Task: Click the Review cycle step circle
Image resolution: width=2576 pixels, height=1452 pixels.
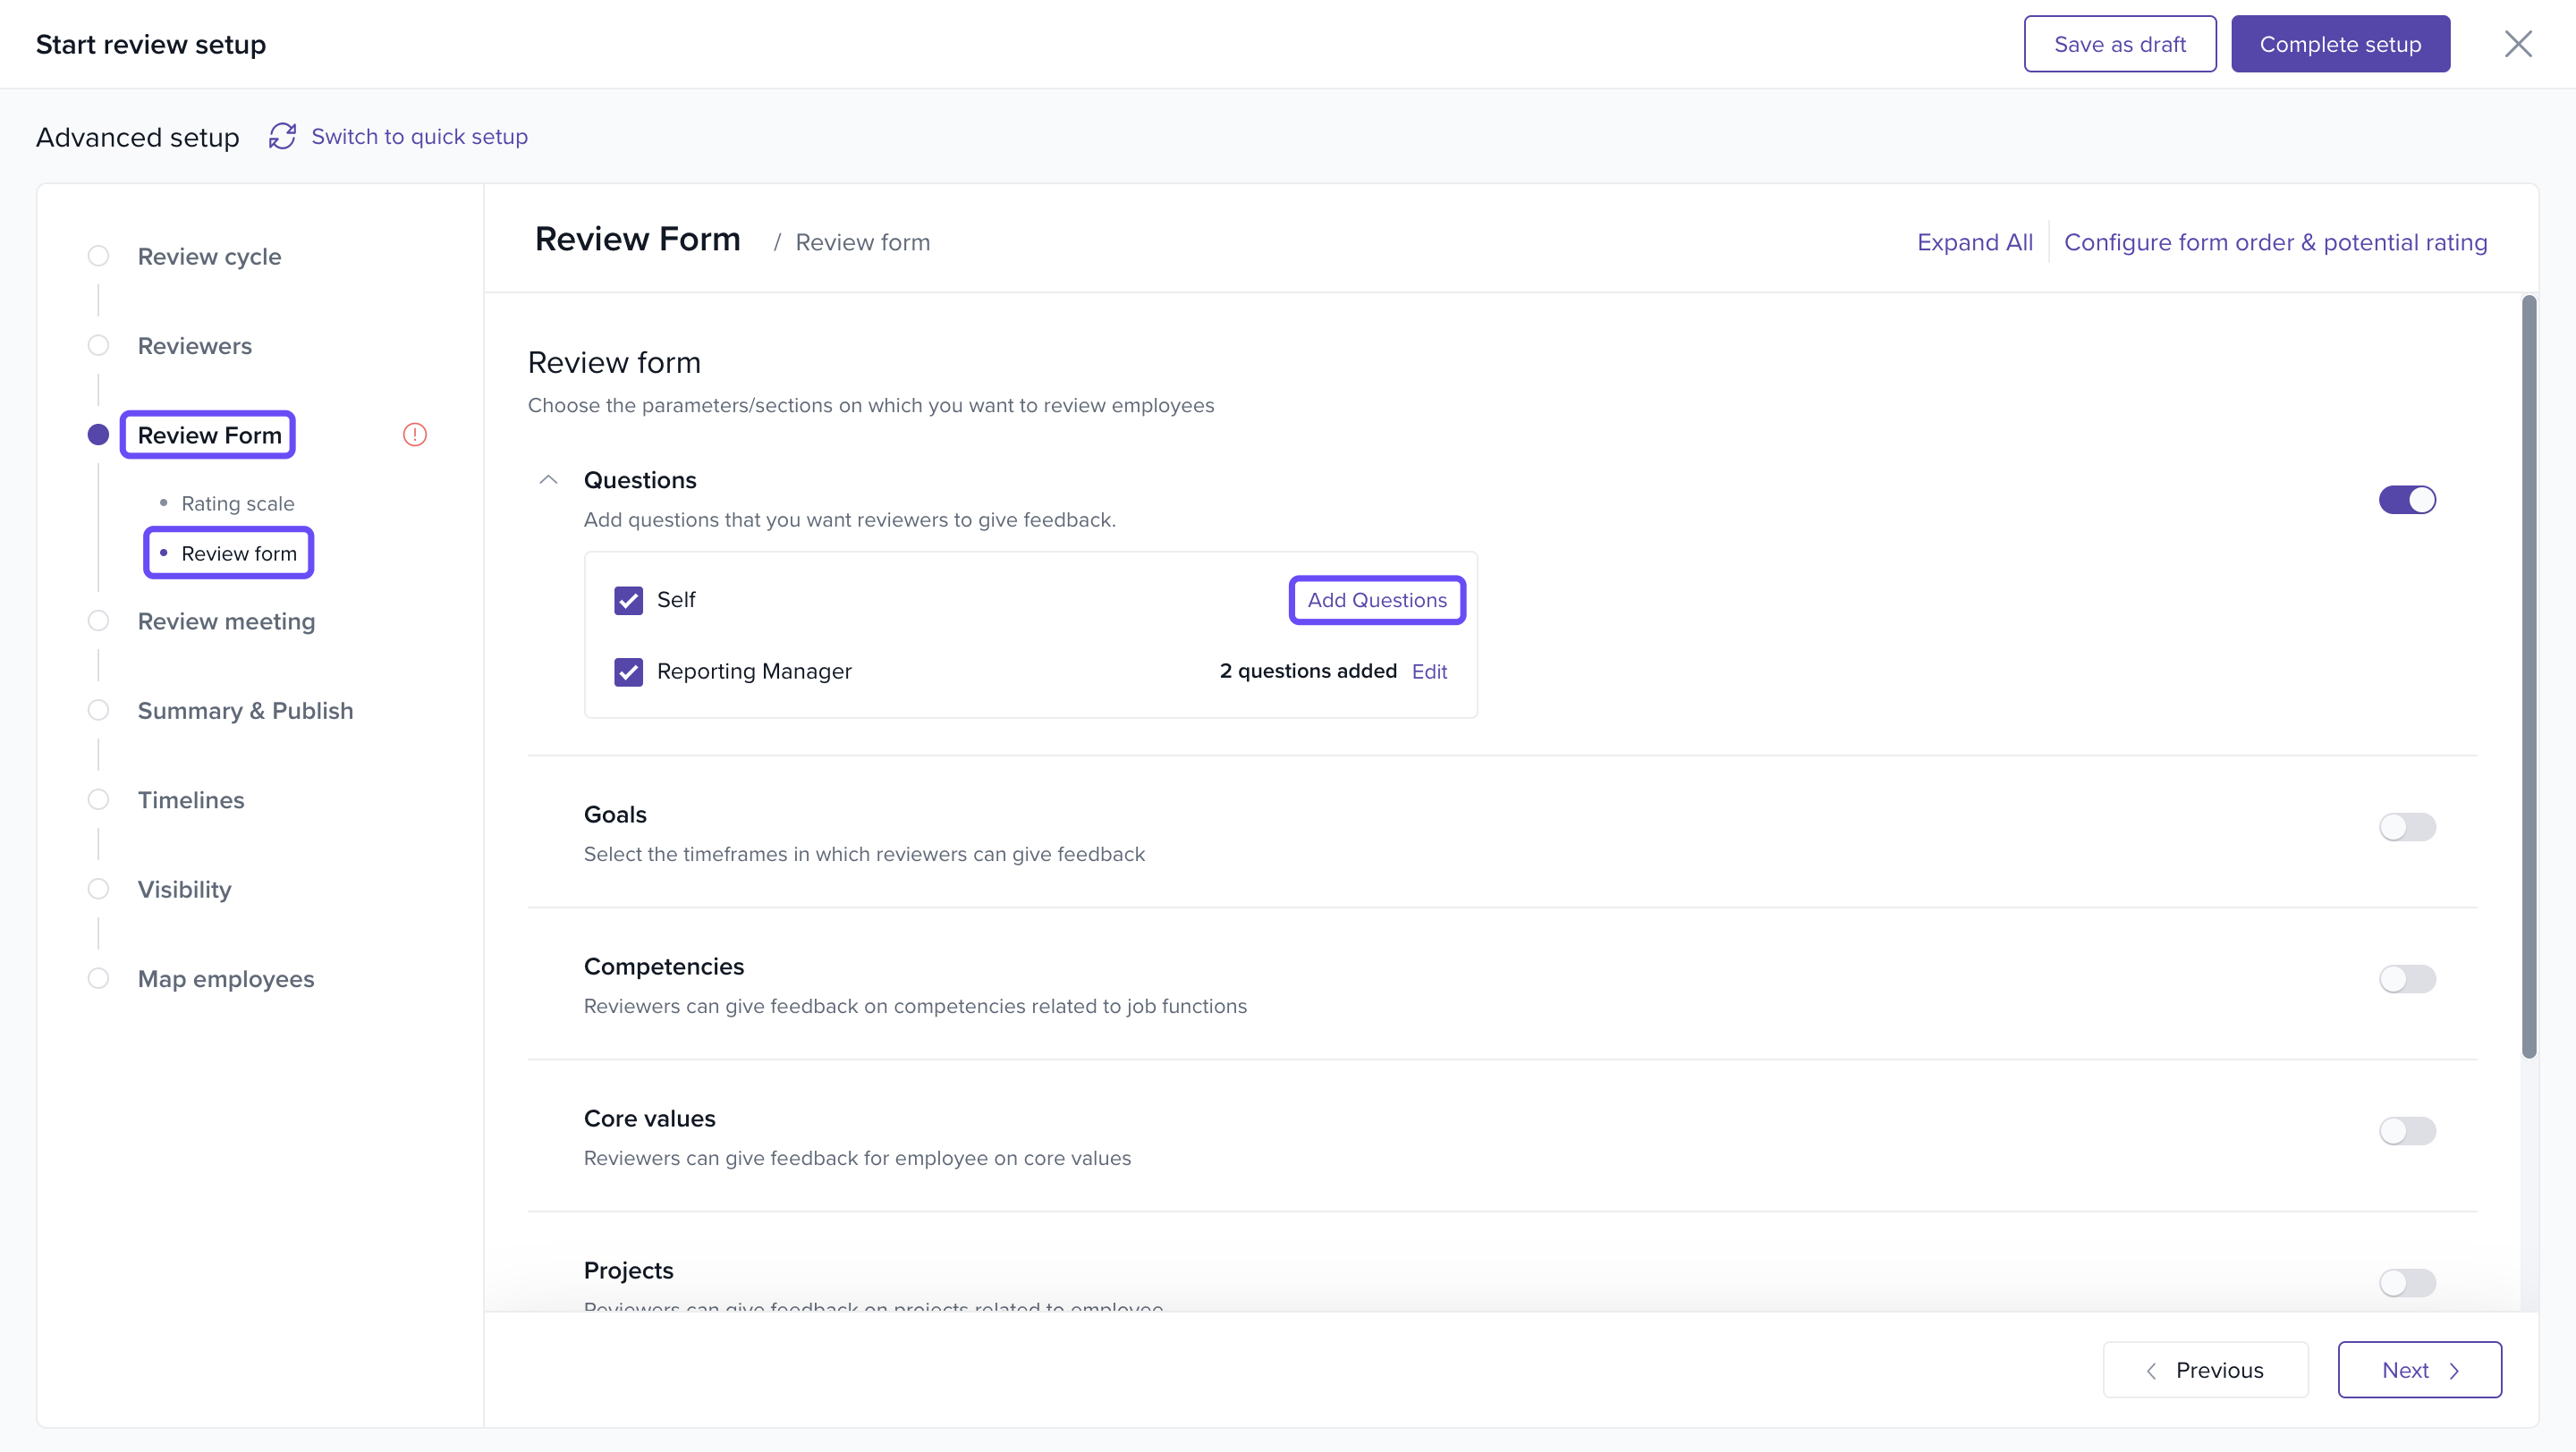Action: tap(98, 256)
